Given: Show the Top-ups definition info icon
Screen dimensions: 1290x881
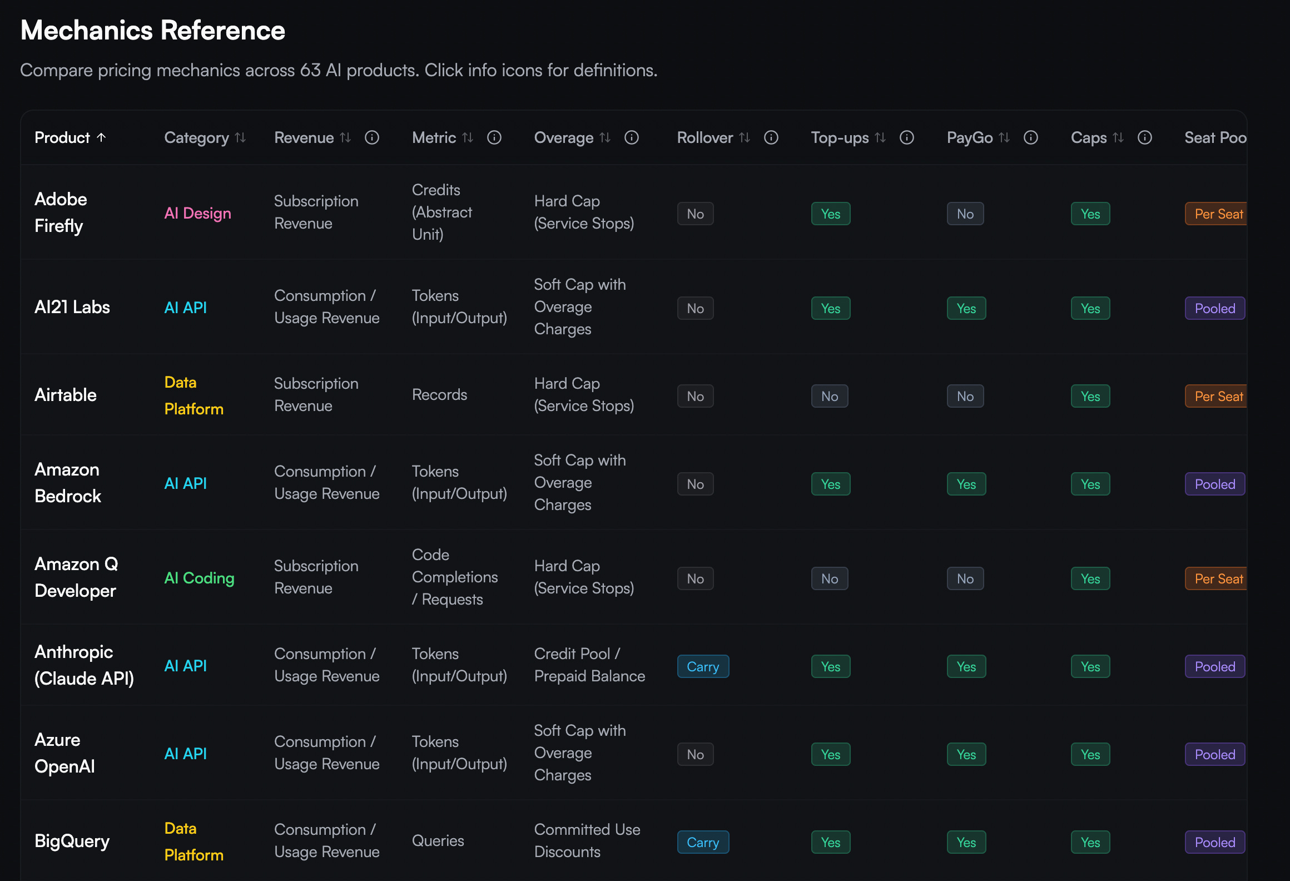Looking at the screenshot, I should (x=907, y=137).
